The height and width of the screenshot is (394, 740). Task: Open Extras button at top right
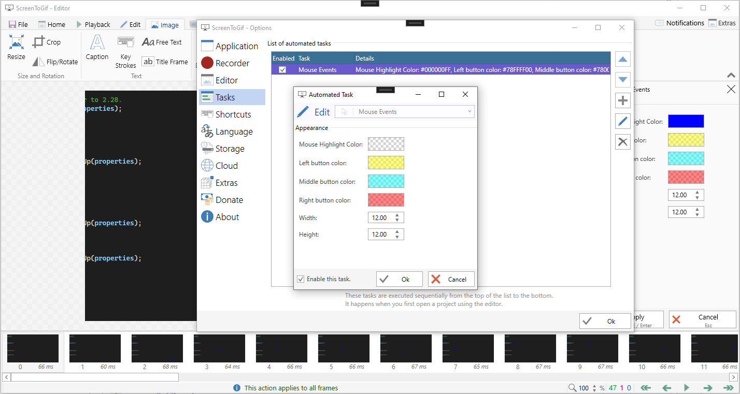coord(722,23)
